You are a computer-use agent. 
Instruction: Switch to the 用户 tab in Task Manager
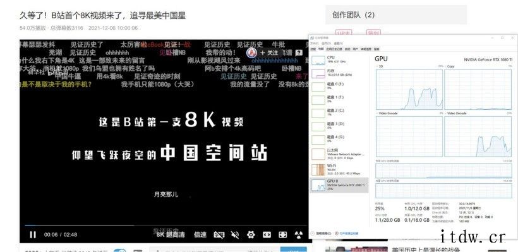(356, 49)
